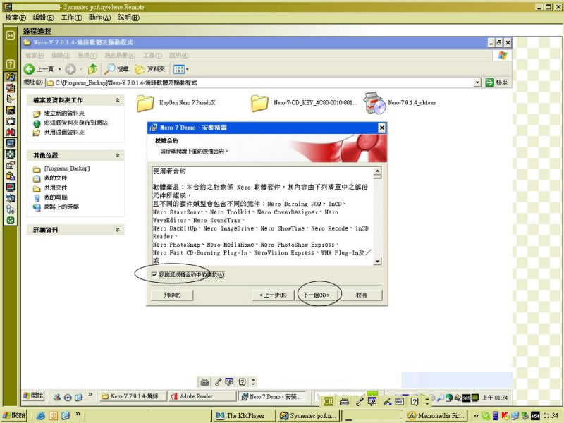The height and width of the screenshot is (423, 564).
Task: Click the 取消 cancel button in installer
Action: pos(361,295)
